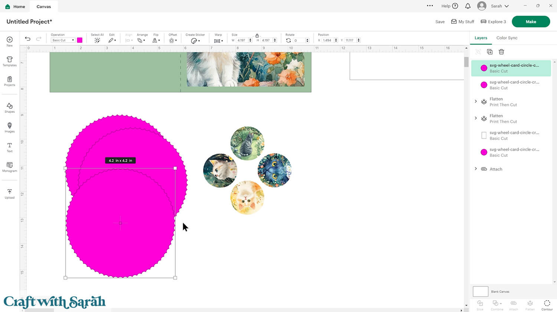
Task: Select the highlighted svg-wheel-card-circle layer row
Action: (511, 68)
